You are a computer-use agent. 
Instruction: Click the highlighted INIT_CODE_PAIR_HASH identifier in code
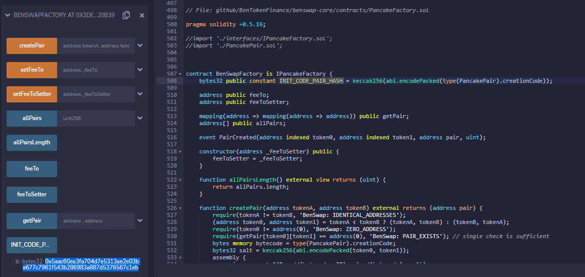click(311, 81)
